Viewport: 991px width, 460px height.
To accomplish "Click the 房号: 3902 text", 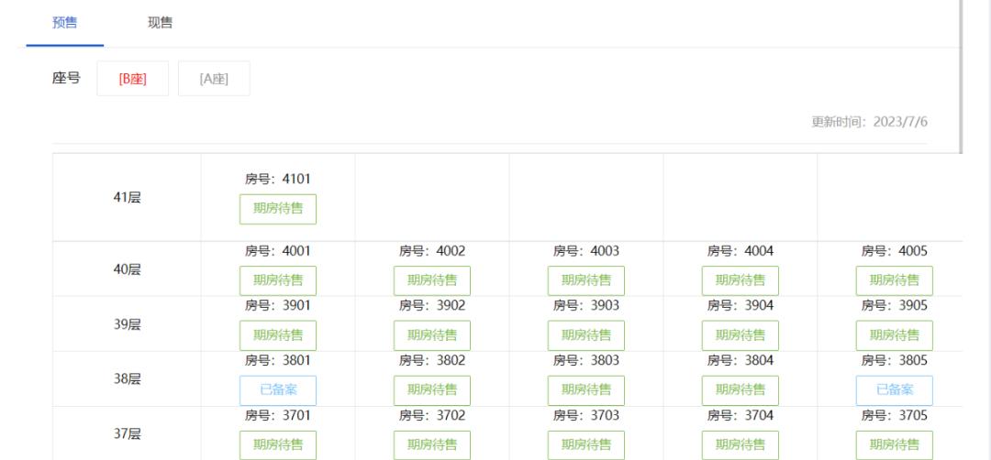I will 432,305.
